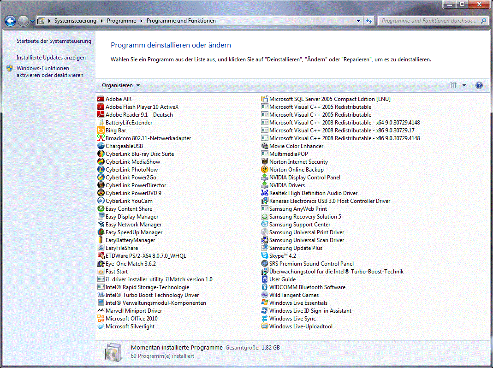Expand the arrow after Systemsteuerung breadcrumb

pyautogui.click(x=101, y=21)
